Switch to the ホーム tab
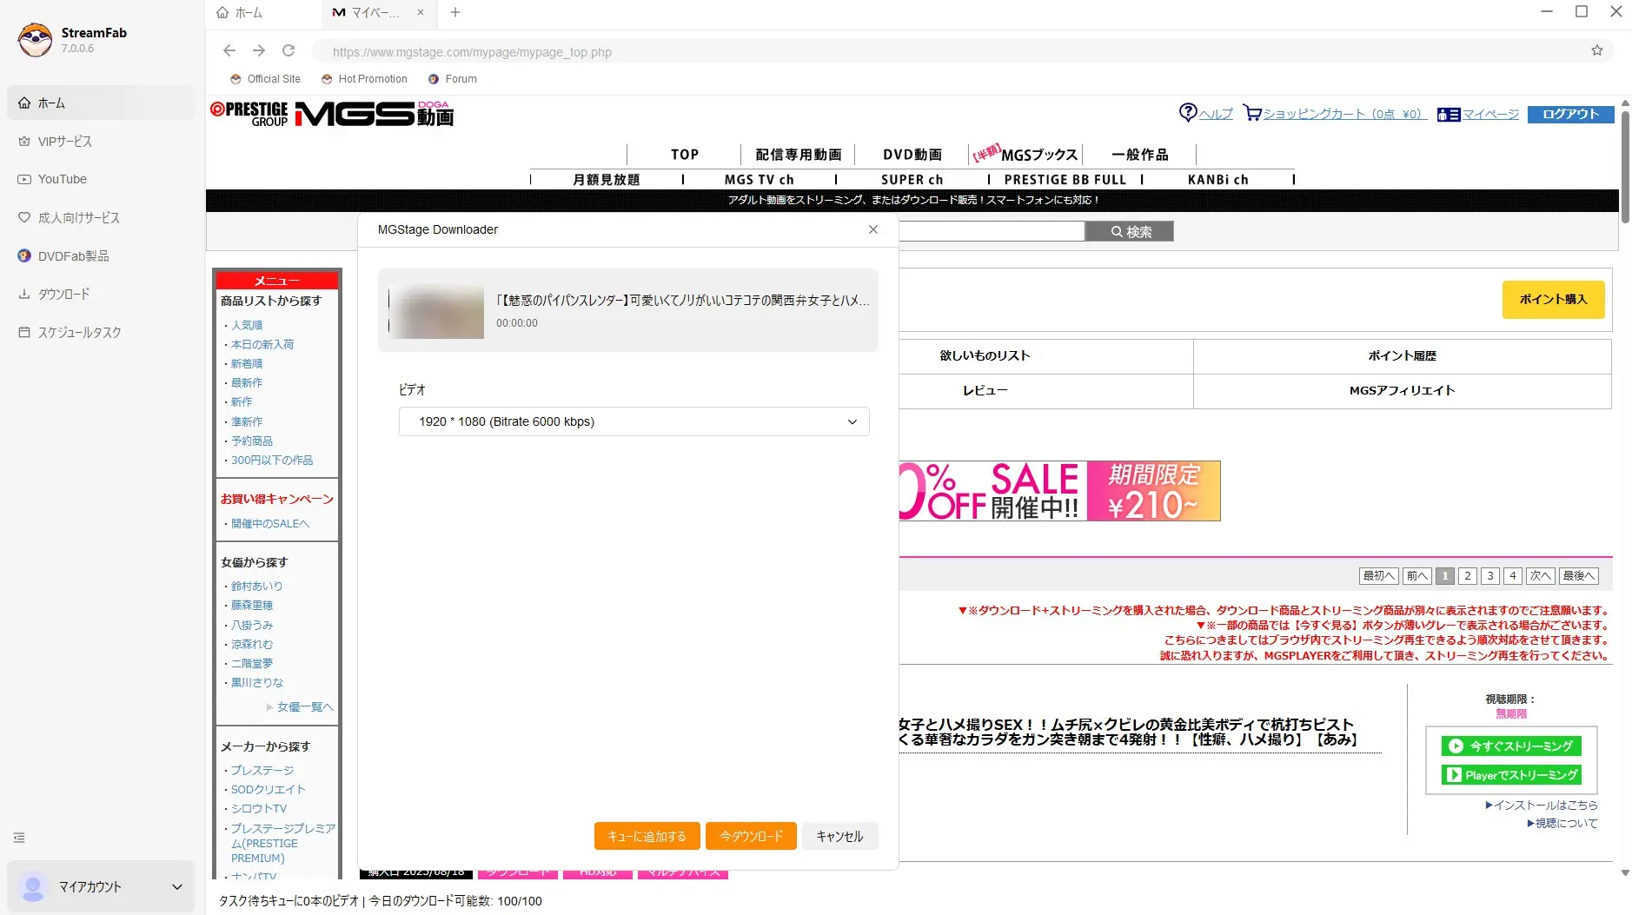 pos(262,12)
